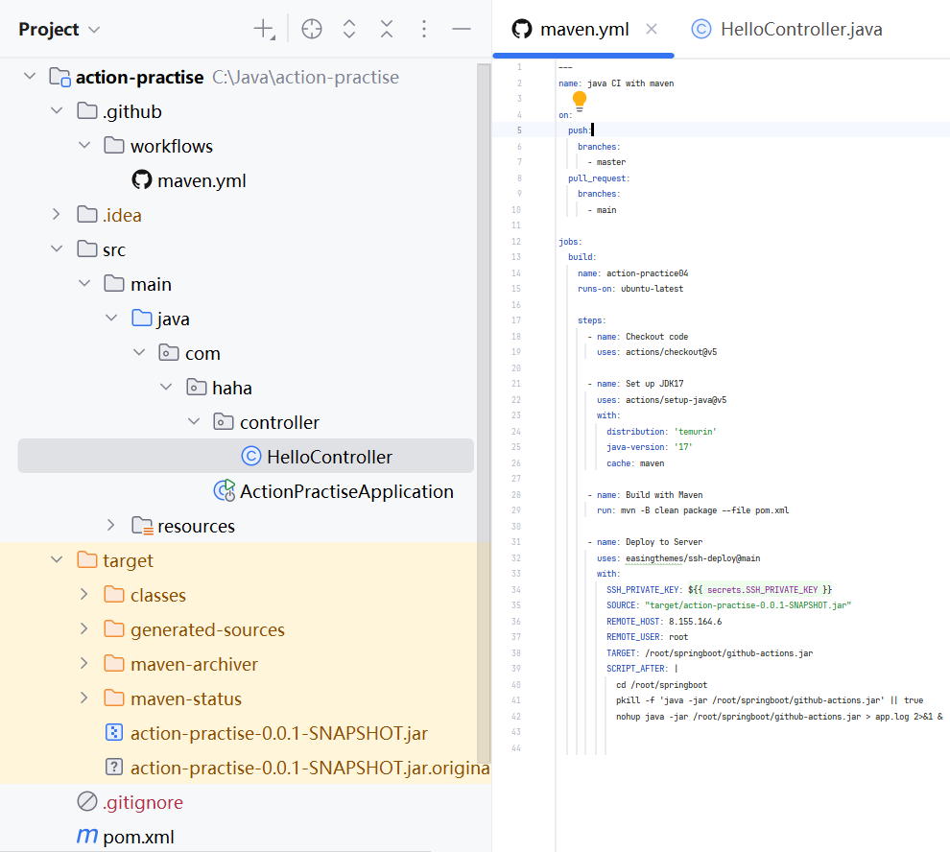The image size is (950, 852).
Task: Click the .idea folder icon
Action: point(87,215)
